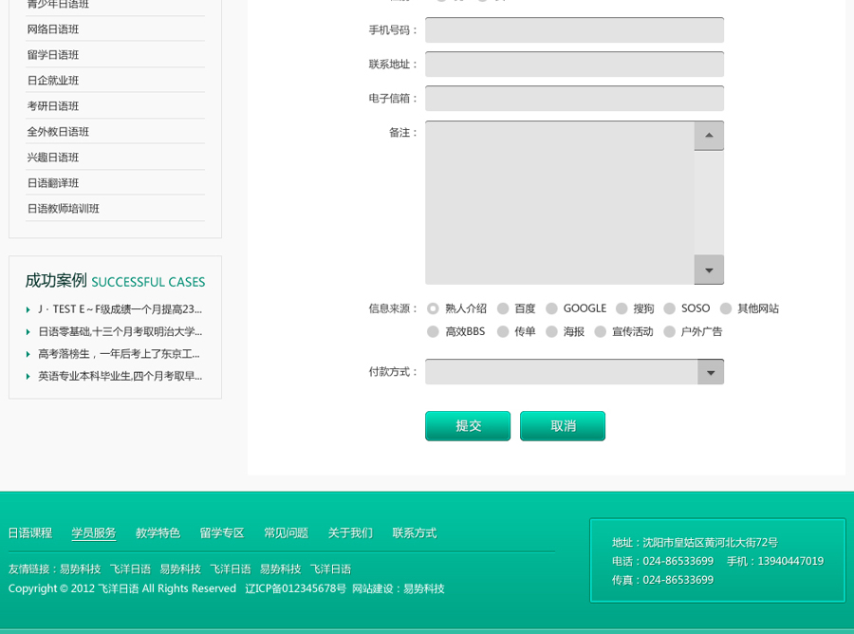Open the 联系方式 footer link
The width and height of the screenshot is (854, 634).
coord(415,533)
